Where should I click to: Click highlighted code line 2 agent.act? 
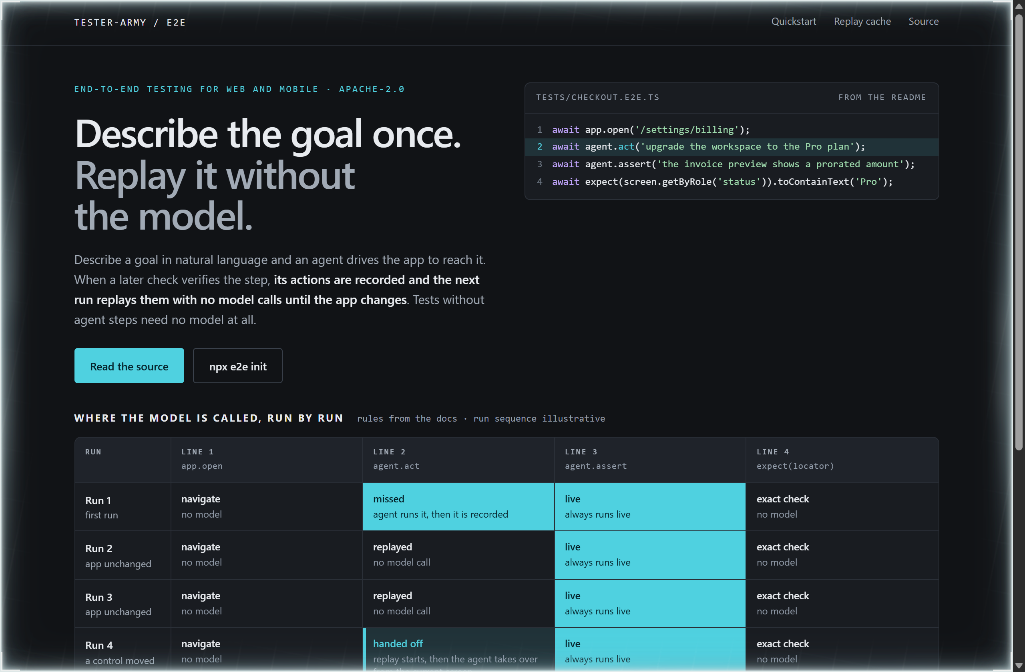pyautogui.click(x=731, y=147)
